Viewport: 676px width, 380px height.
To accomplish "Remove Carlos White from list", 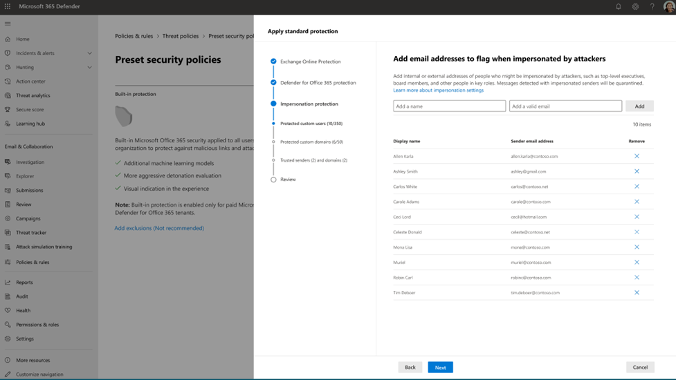I will (637, 187).
